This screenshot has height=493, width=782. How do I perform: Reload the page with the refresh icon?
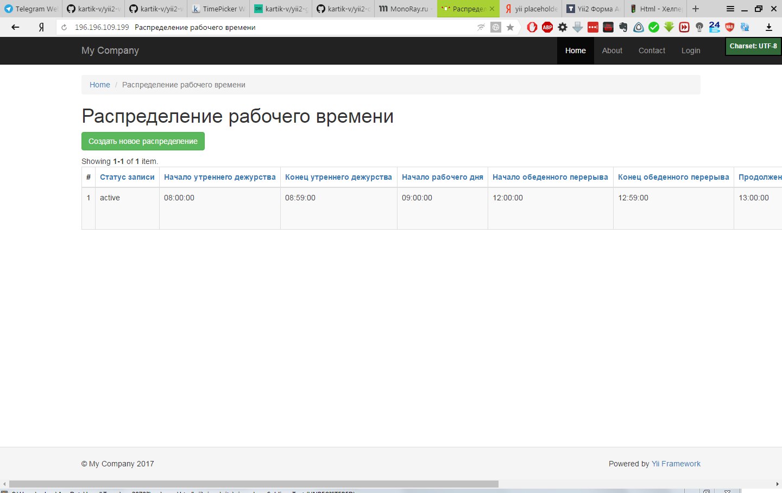click(64, 27)
